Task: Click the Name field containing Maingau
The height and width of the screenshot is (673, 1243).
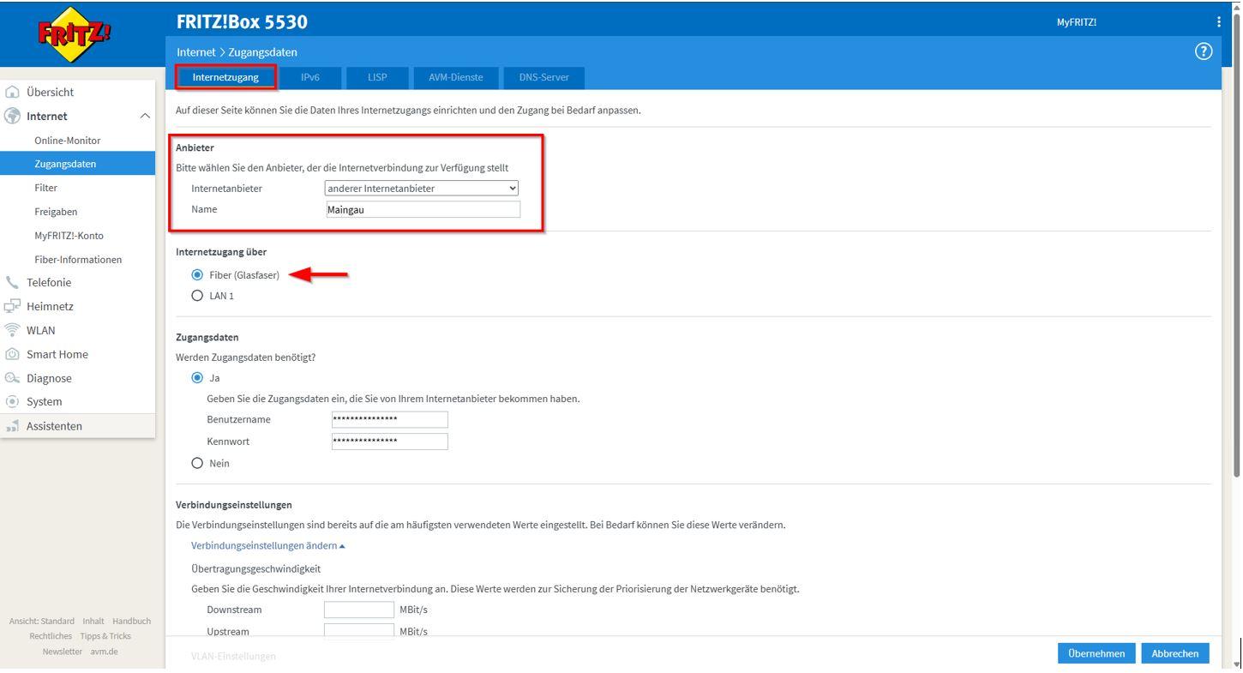Action: [422, 209]
